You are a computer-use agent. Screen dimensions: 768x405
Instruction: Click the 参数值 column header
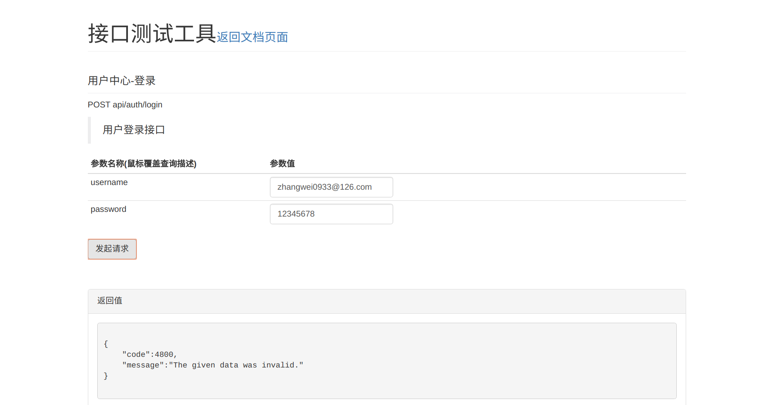[282, 164]
